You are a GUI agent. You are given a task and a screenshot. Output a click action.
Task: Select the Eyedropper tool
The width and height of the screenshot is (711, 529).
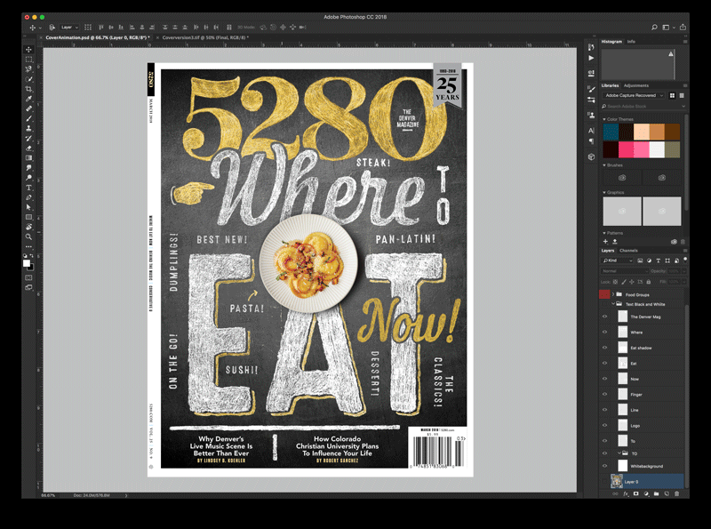pos(28,99)
